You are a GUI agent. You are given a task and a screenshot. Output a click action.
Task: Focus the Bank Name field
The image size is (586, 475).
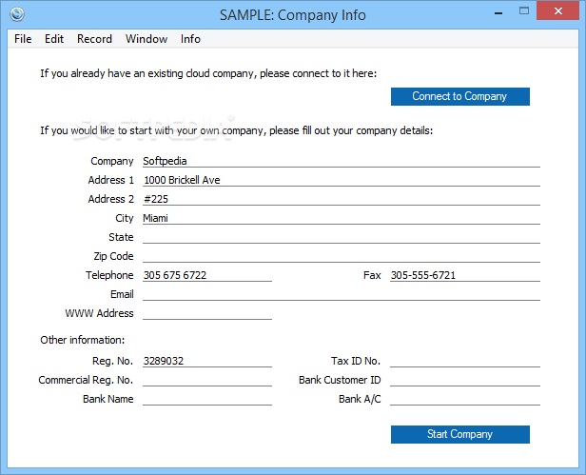point(207,400)
